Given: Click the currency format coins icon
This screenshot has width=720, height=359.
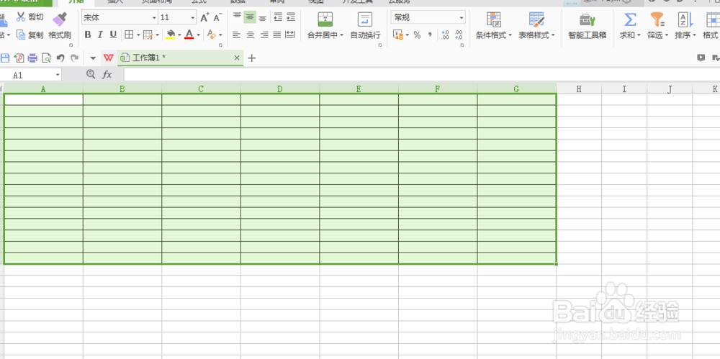Looking at the screenshot, I should 397,35.
